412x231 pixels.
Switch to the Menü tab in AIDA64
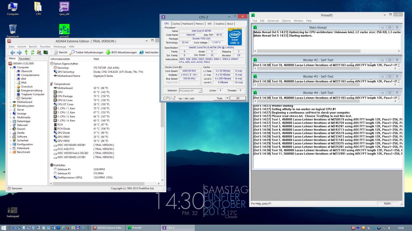[x=12, y=58]
